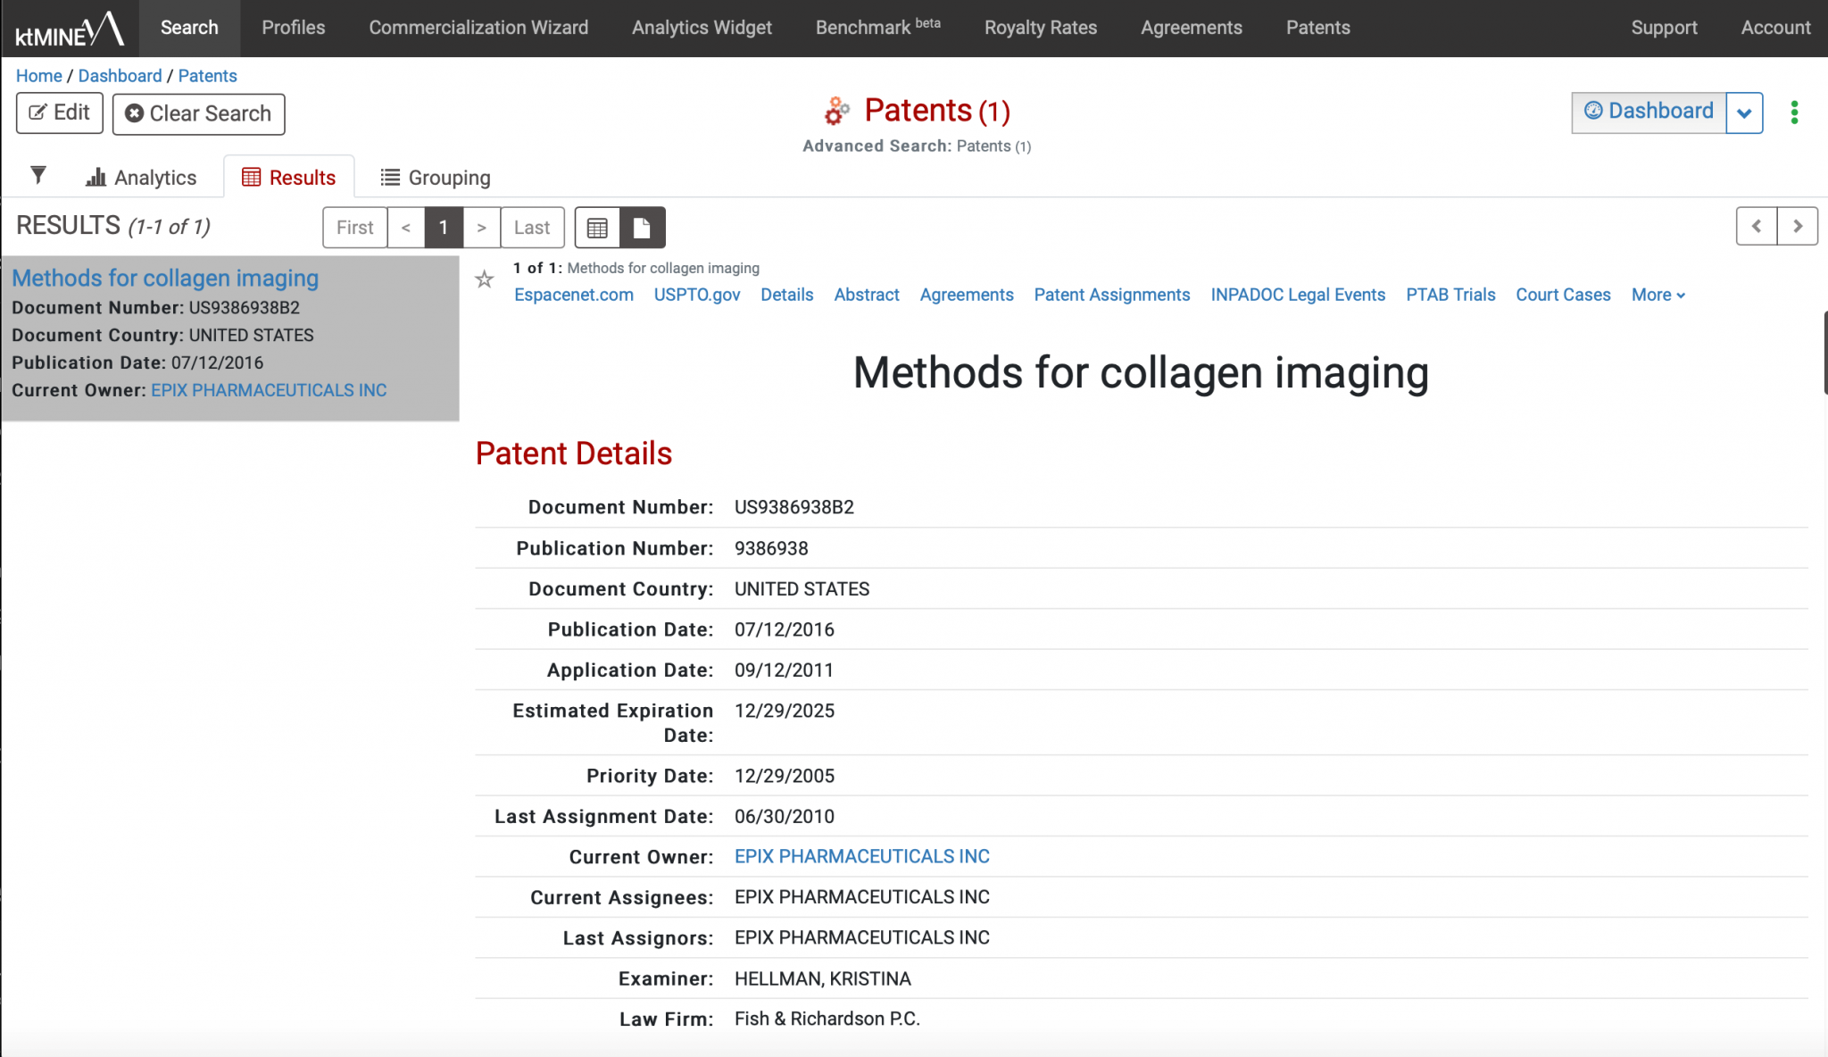This screenshot has width=1828, height=1057.
Task: Click the ktMINE logo
Action: click(70, 29)
